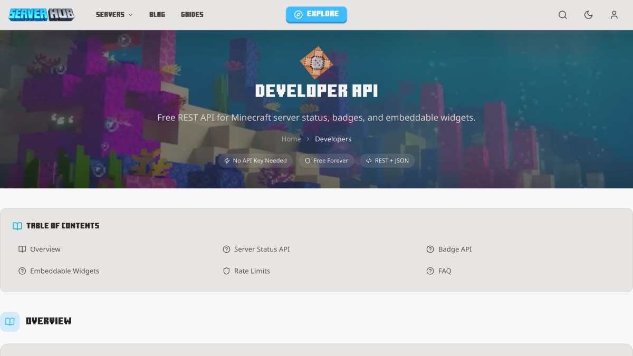Open the Servers dropdown menu
The height and width of the screenshot is (356, 633).
coord(114,15)
